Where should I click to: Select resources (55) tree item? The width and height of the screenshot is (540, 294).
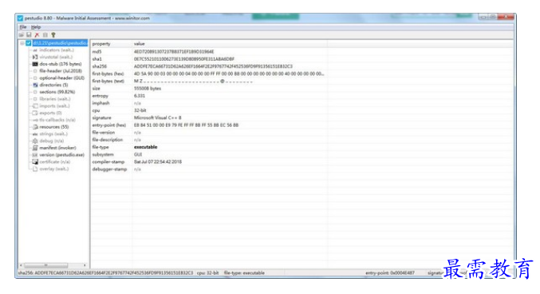coord(53,127)
